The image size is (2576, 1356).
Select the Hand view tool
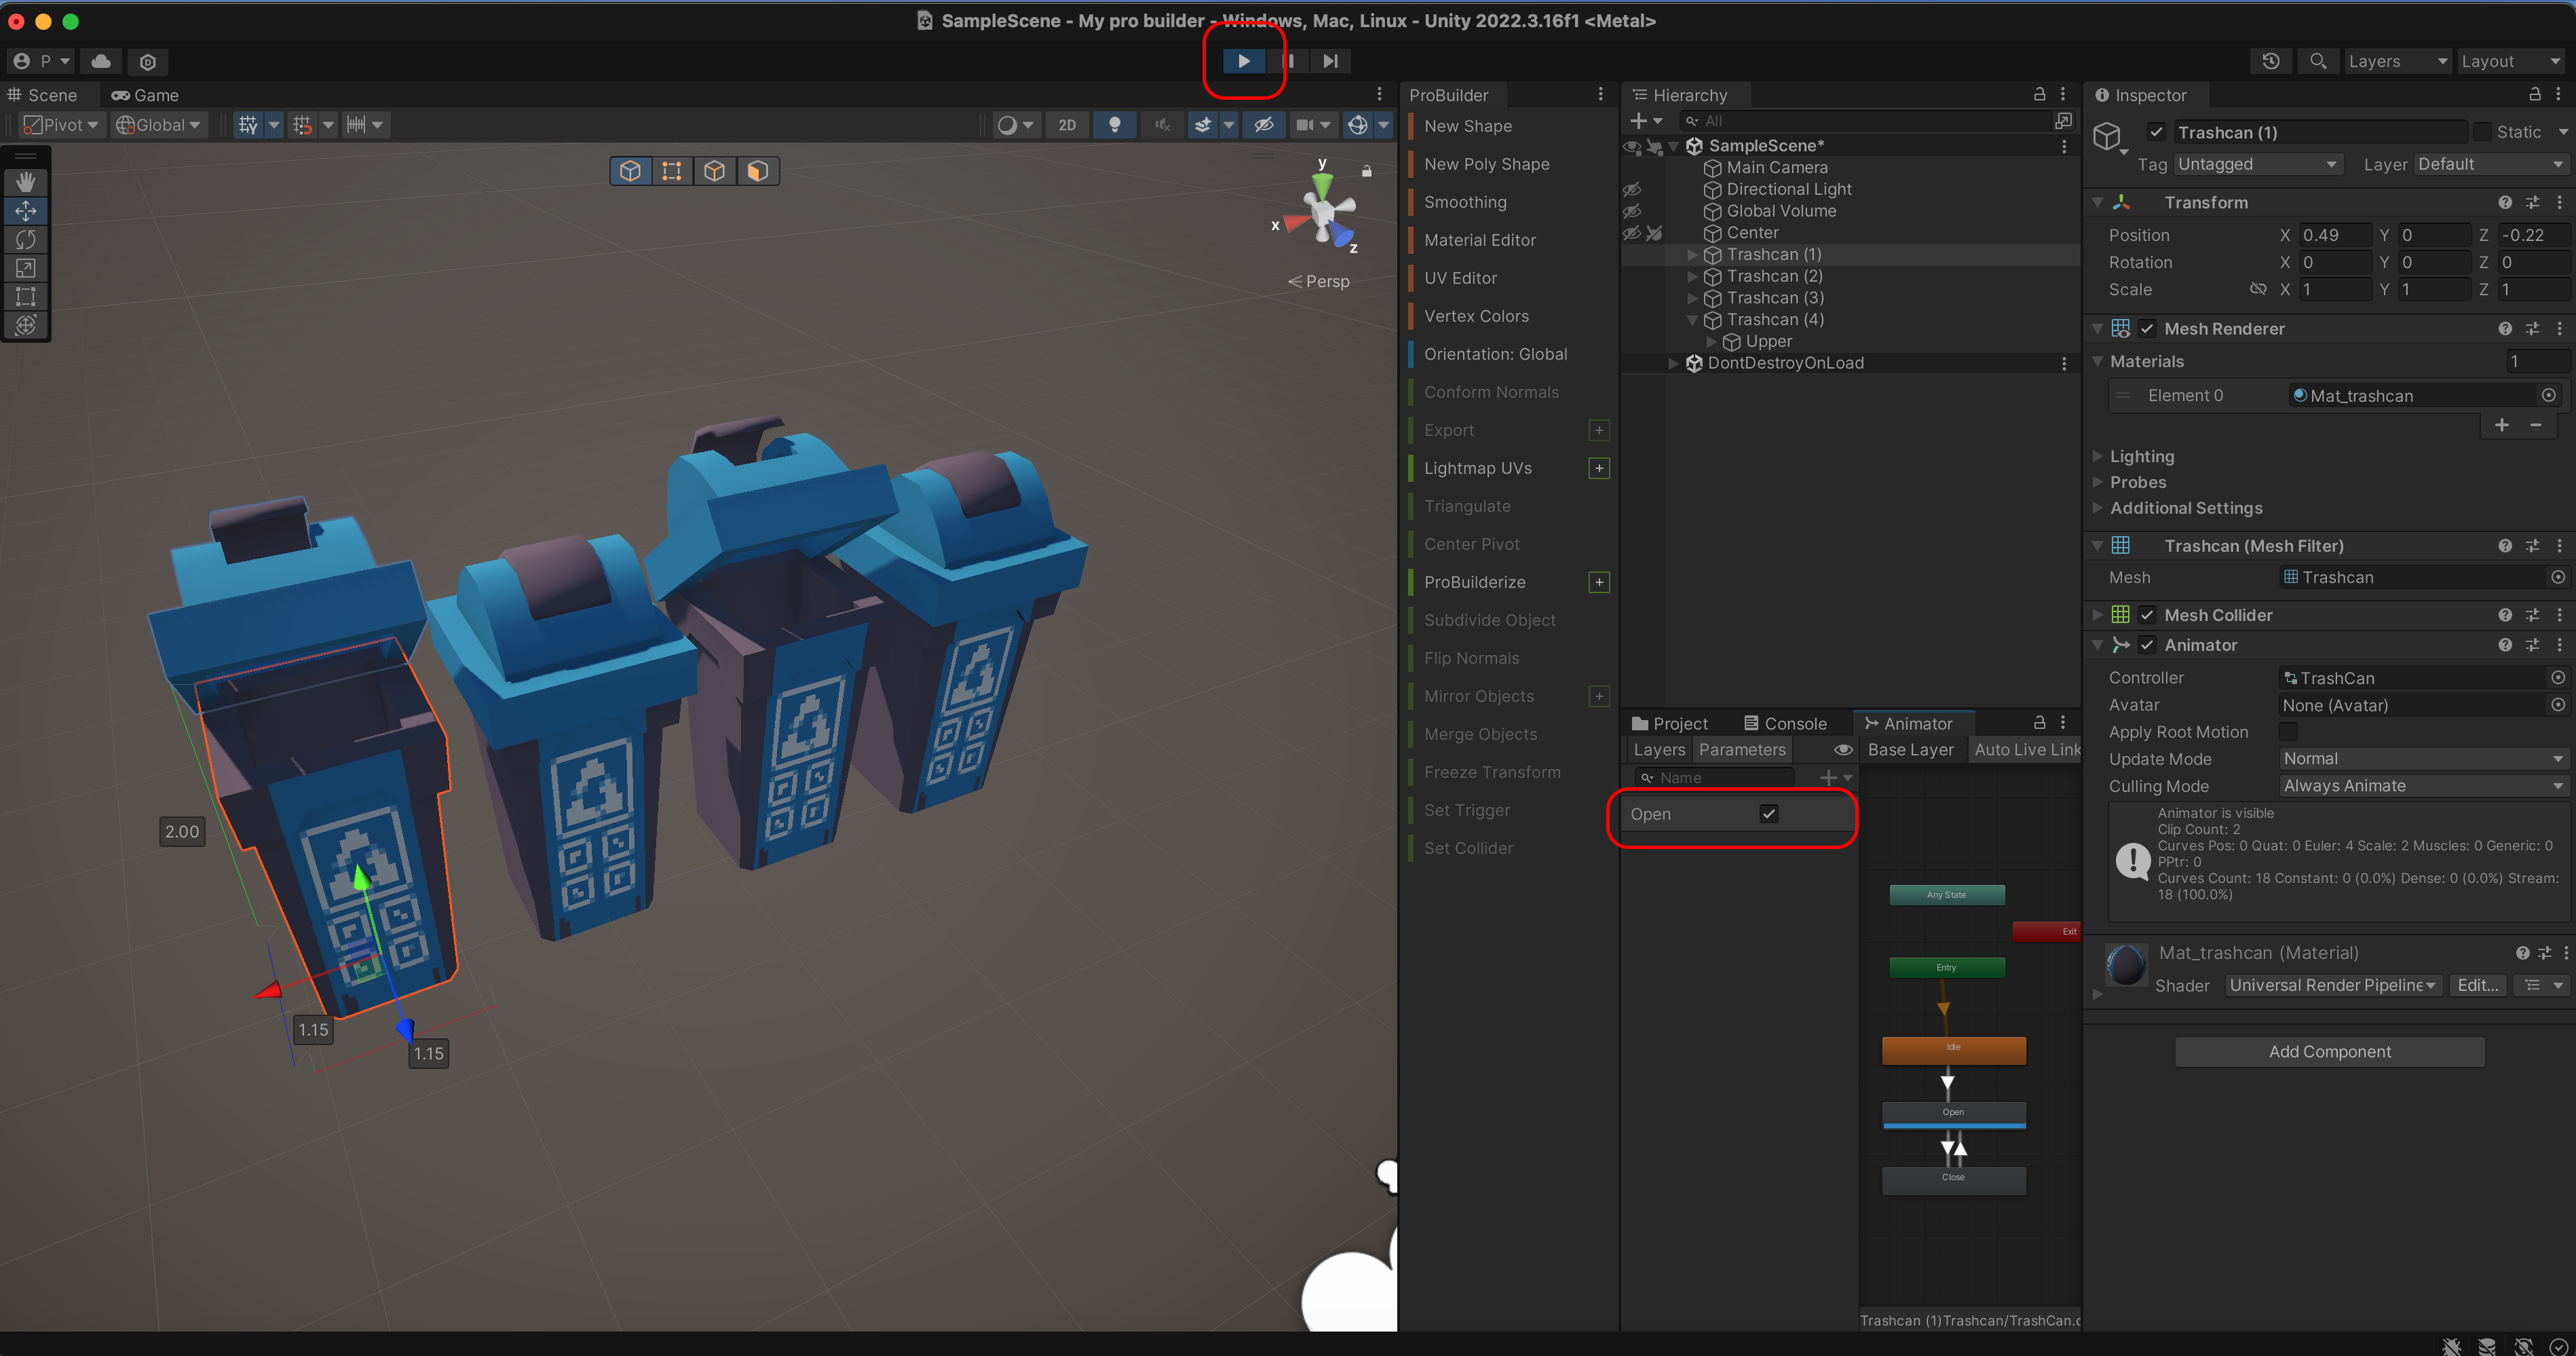click(26, 182)
